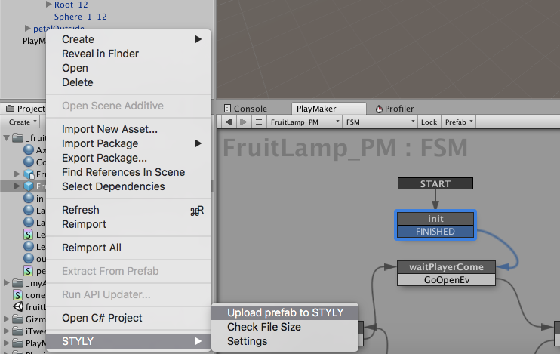
Task: Select the ou material sphere icon
Action: pyautogui.click(x=29, y=258)
